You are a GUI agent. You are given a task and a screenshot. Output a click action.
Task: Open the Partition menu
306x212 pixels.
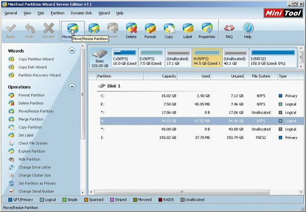coord(58,13)
